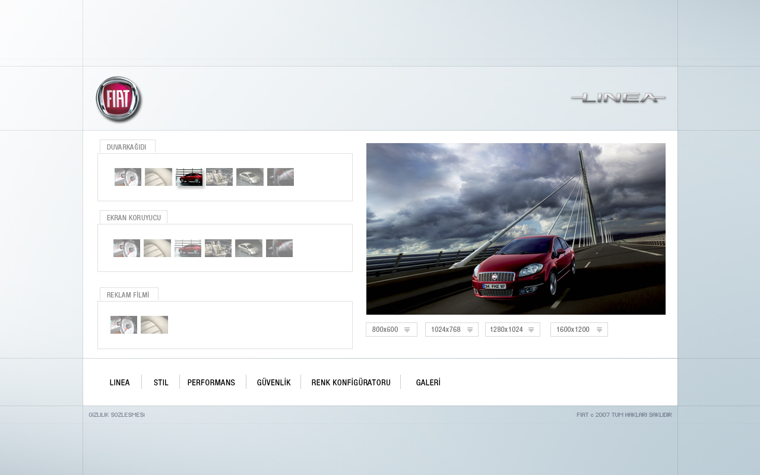Image resolution: width=760 pixels, height=475 pixels.
Task: Open the Ekran Koruyucu silver car thumbnail
Action: (x=249, y=248)
